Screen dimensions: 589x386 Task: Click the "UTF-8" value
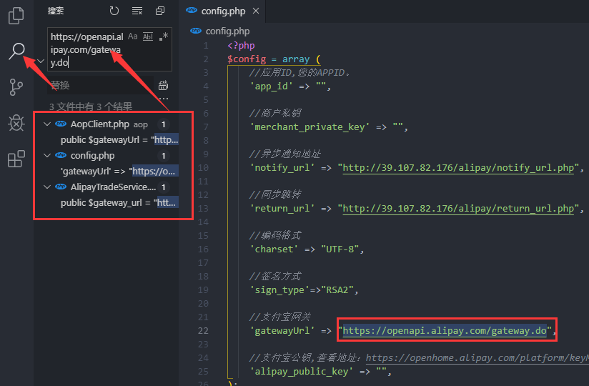tap(340, 249)
